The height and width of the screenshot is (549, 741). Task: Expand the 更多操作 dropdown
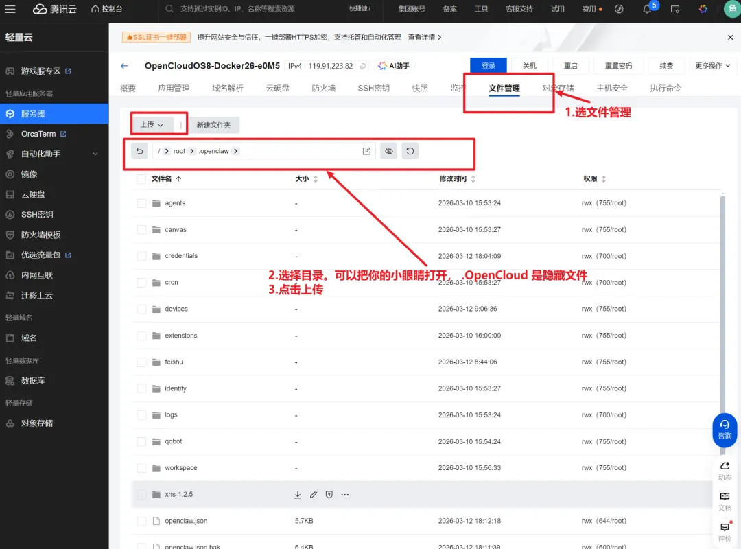point(712,66)
